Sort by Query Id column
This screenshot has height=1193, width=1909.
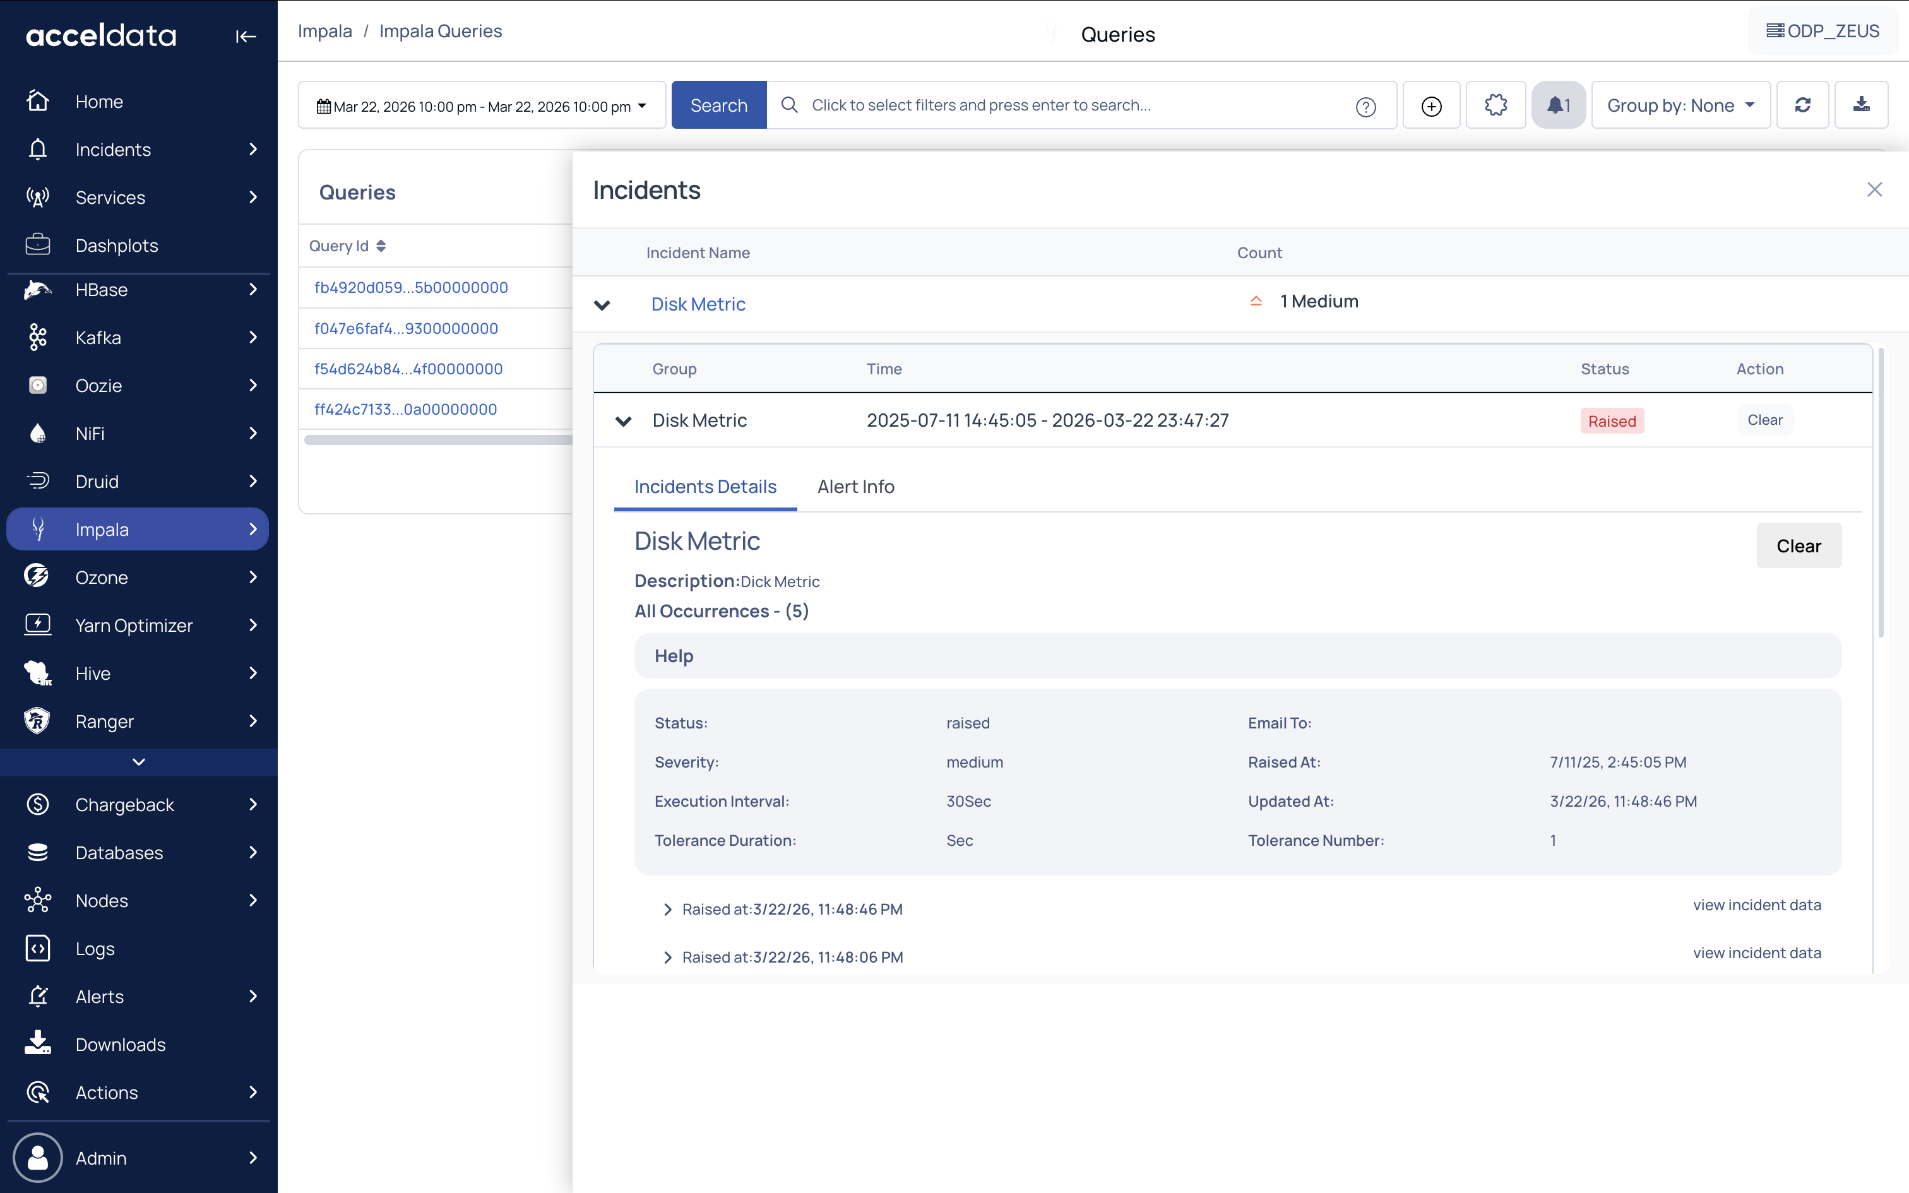coord(380,246)
